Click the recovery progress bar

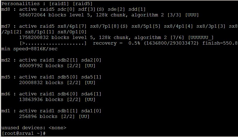(53, 43)
